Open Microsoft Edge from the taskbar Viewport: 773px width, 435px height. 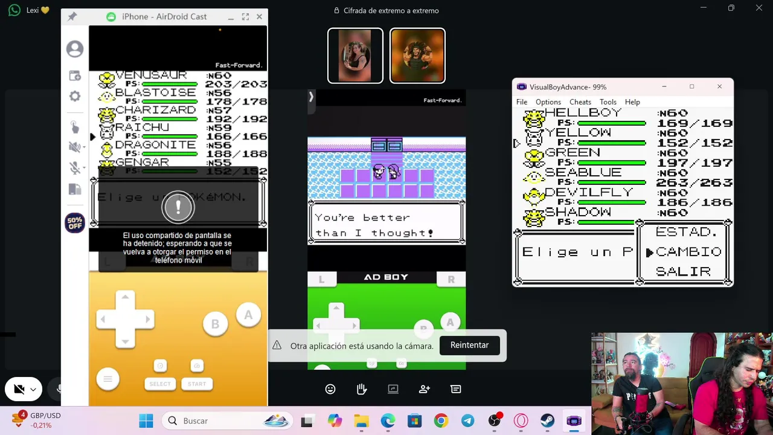point(388,420)
